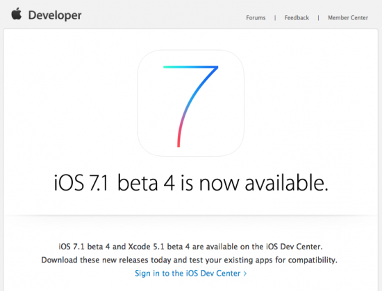The height and width of the screenshot is (291, 382).
Task: Click the arrow after Sign in link
Action: point(245,274)
